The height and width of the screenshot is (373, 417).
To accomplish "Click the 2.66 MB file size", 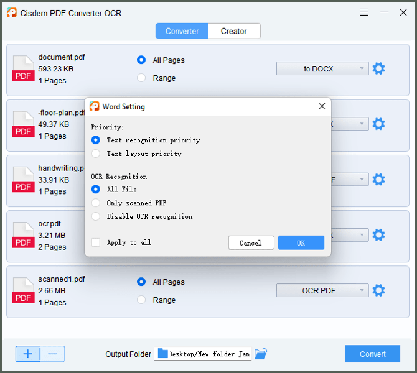I will pos(52,291).
